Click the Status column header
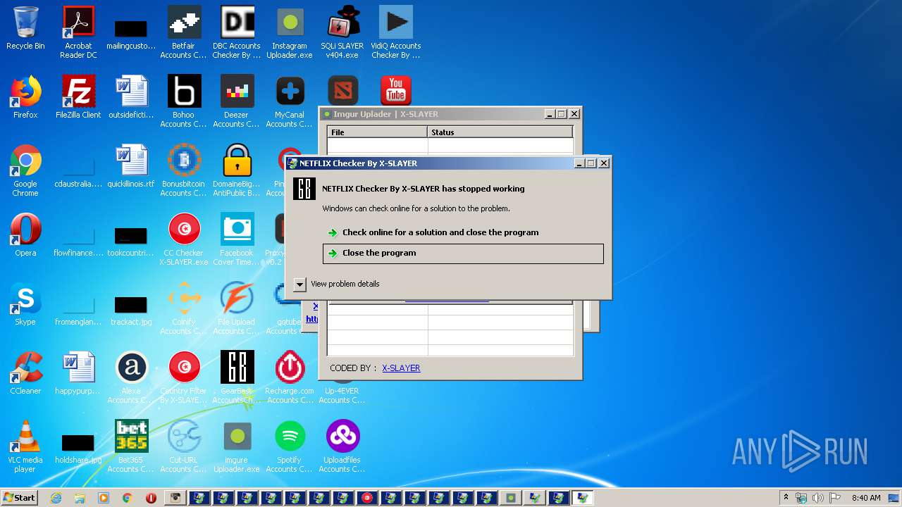The width and height of the screenshot is (902, 507). [x=500, y=132]
